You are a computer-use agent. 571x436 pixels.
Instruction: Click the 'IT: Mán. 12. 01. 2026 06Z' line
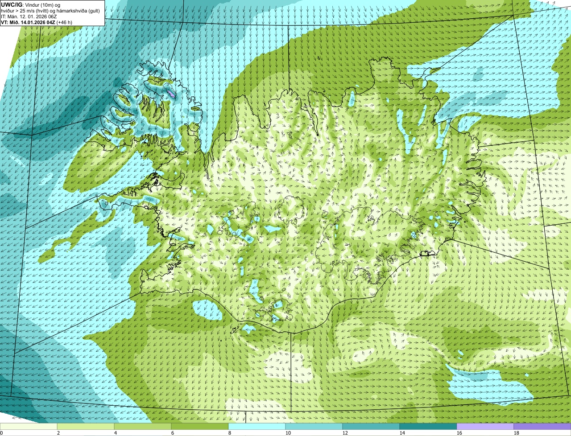point(28,16)
